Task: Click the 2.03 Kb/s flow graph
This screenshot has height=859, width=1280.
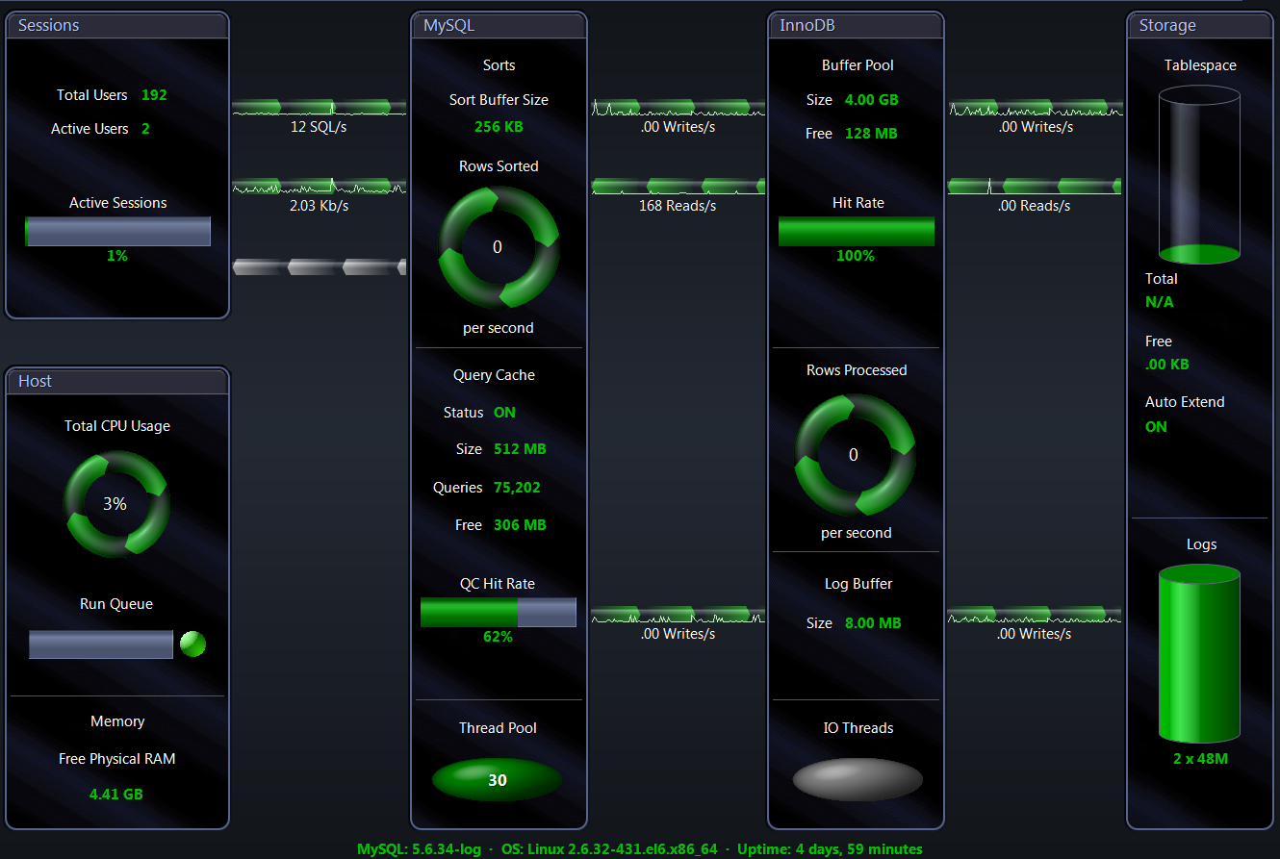Action: (x=319, y=186)
